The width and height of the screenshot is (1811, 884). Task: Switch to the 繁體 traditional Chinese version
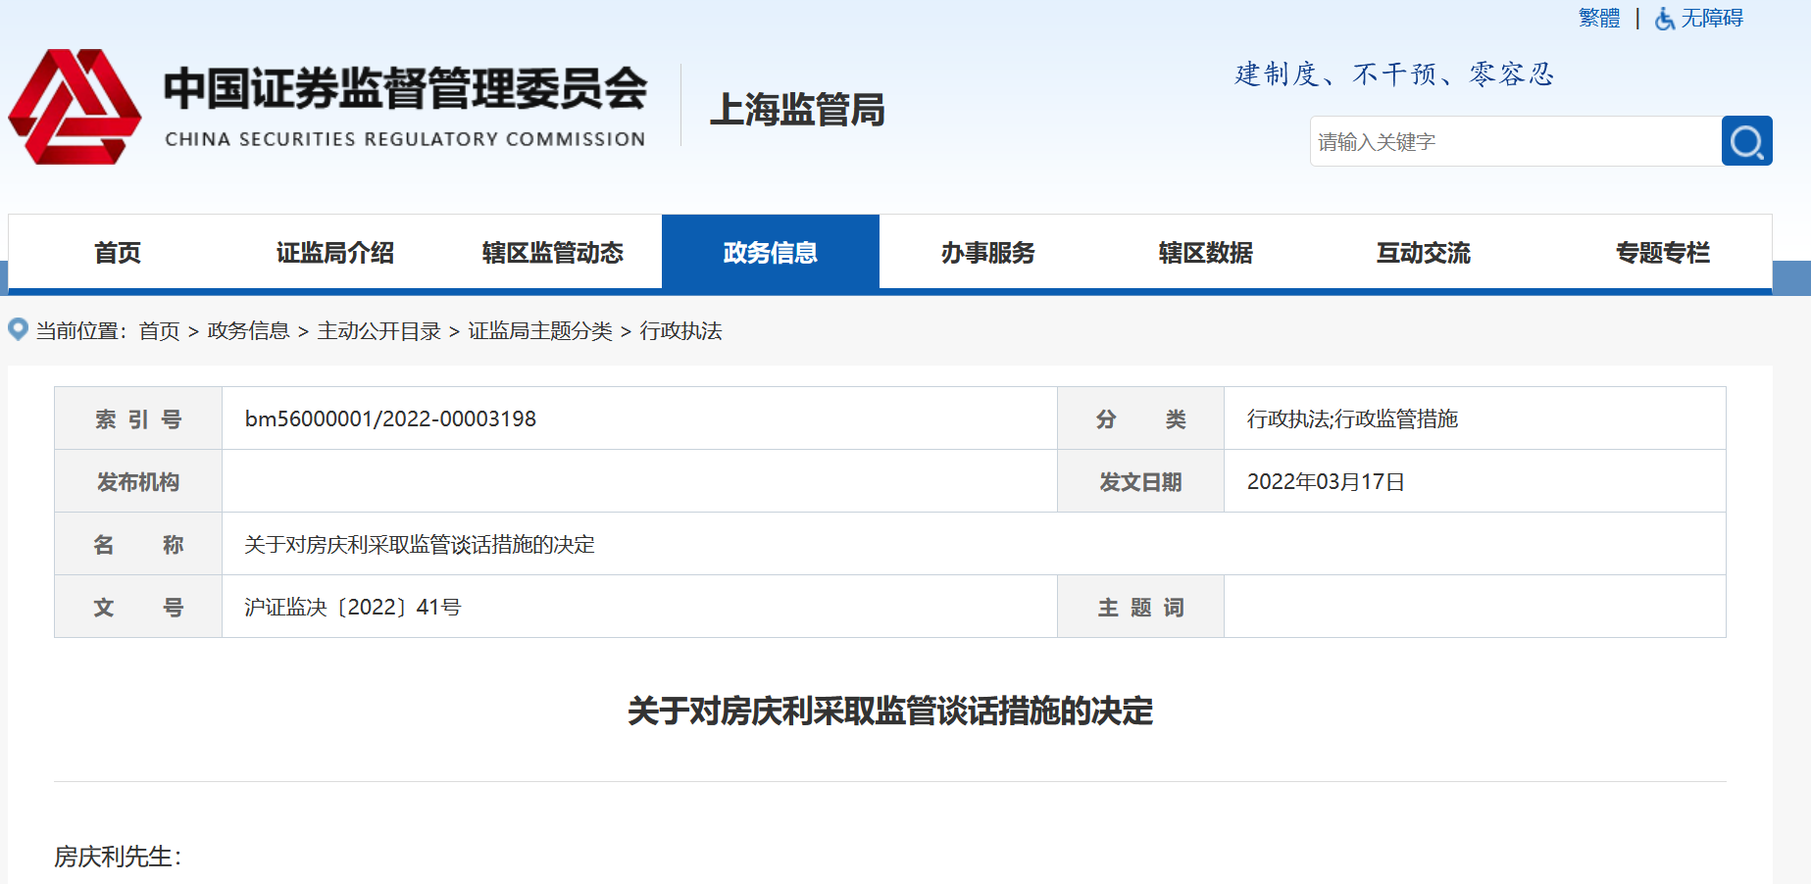click(x=1598, y=17)
